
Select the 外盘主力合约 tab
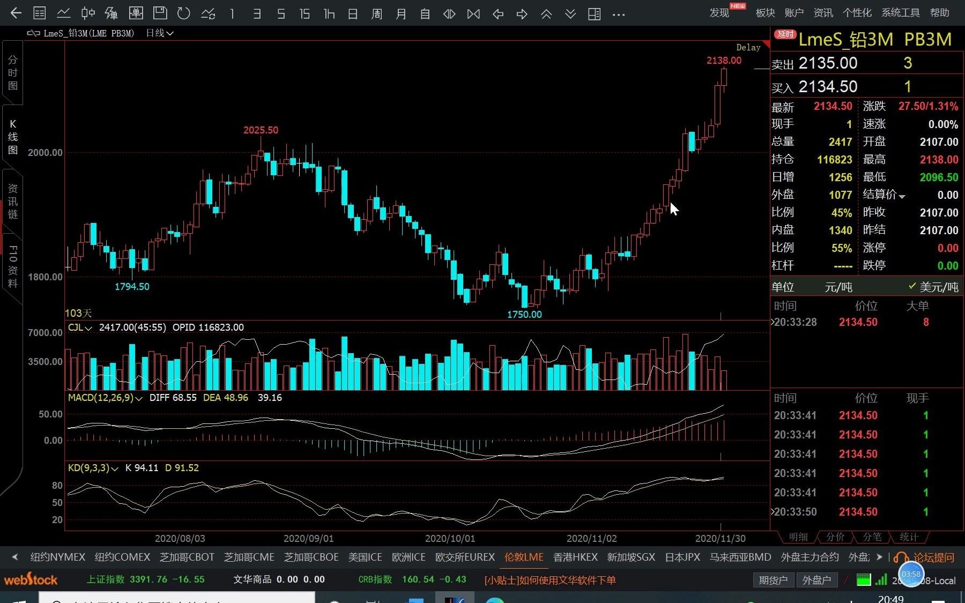pos(810,557)
